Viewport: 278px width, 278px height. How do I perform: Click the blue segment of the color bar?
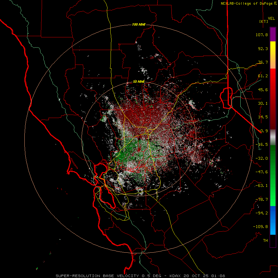point(273,220)
